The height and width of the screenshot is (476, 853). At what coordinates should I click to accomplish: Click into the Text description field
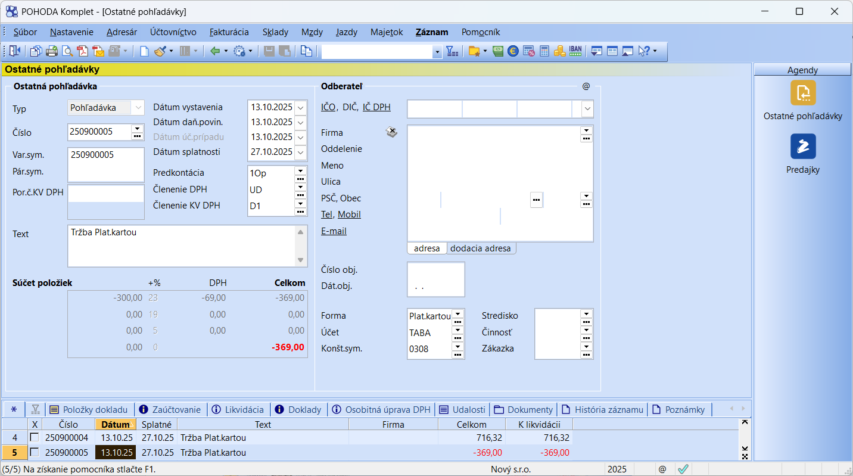pyautogui.click(x=182, y=245)
